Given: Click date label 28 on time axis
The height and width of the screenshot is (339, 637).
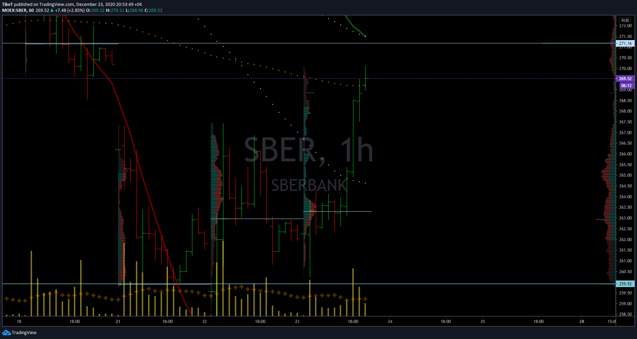Looking at the screenshot, I should pyautogui.click(x=582, y=322).
